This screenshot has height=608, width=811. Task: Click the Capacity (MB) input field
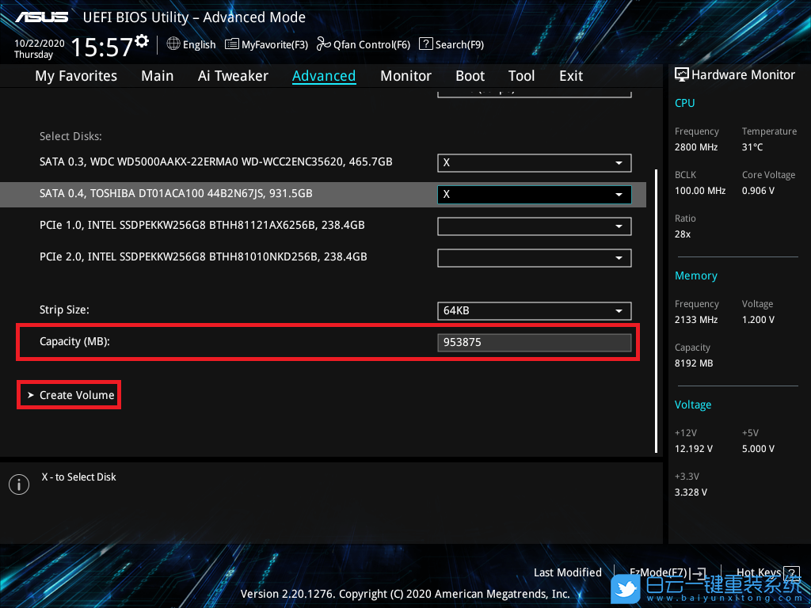[534, 343]
